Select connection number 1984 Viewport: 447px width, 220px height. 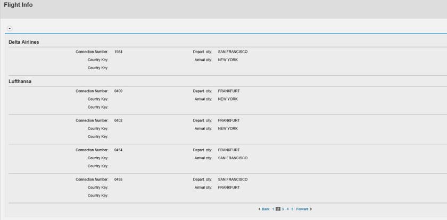(118, 52)
